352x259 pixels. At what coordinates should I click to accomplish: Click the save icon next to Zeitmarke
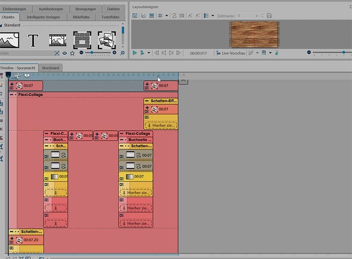(268, 15)
